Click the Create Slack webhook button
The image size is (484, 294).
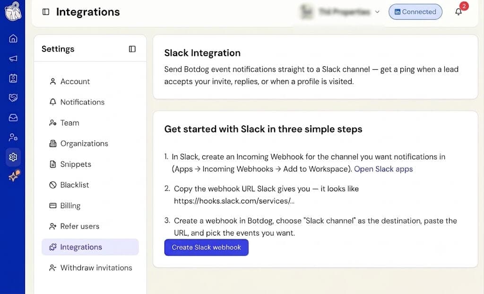(206, 247)
